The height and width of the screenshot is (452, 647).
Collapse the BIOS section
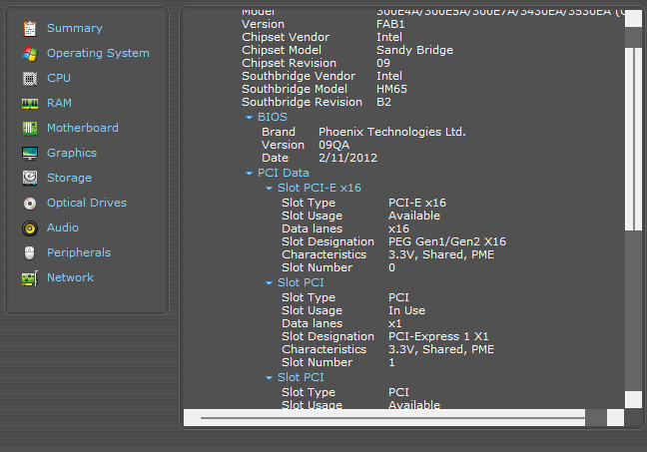(250, 118)
